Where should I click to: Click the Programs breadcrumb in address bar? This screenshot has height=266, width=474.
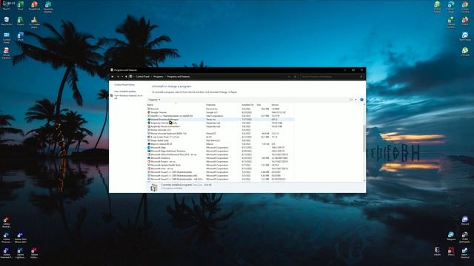[x=158, y=77]
